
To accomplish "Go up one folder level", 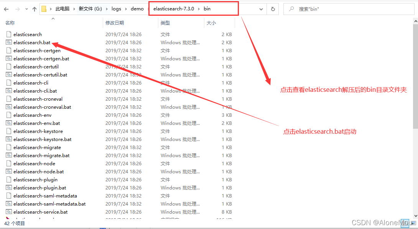I will [x=35, y=9].
